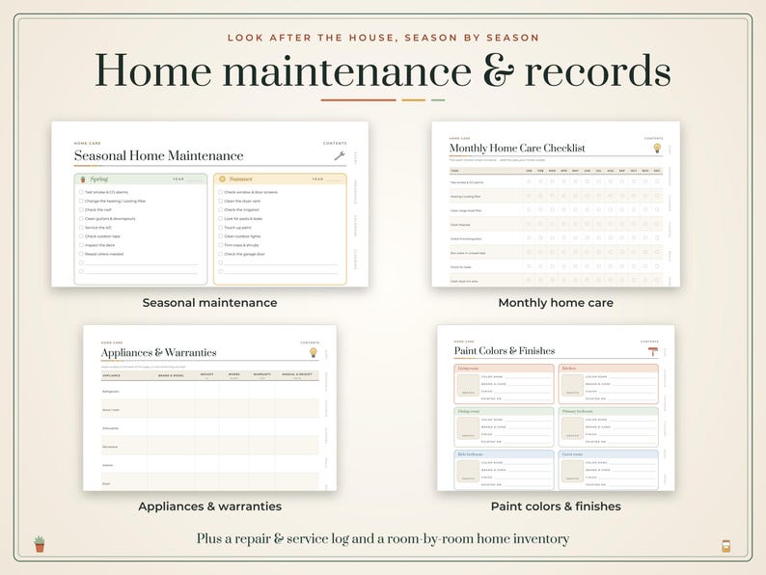The width and height of the screenshot is (766, 575).
Task: Select the Living room paint swatch
Action: tap(468, 385)
